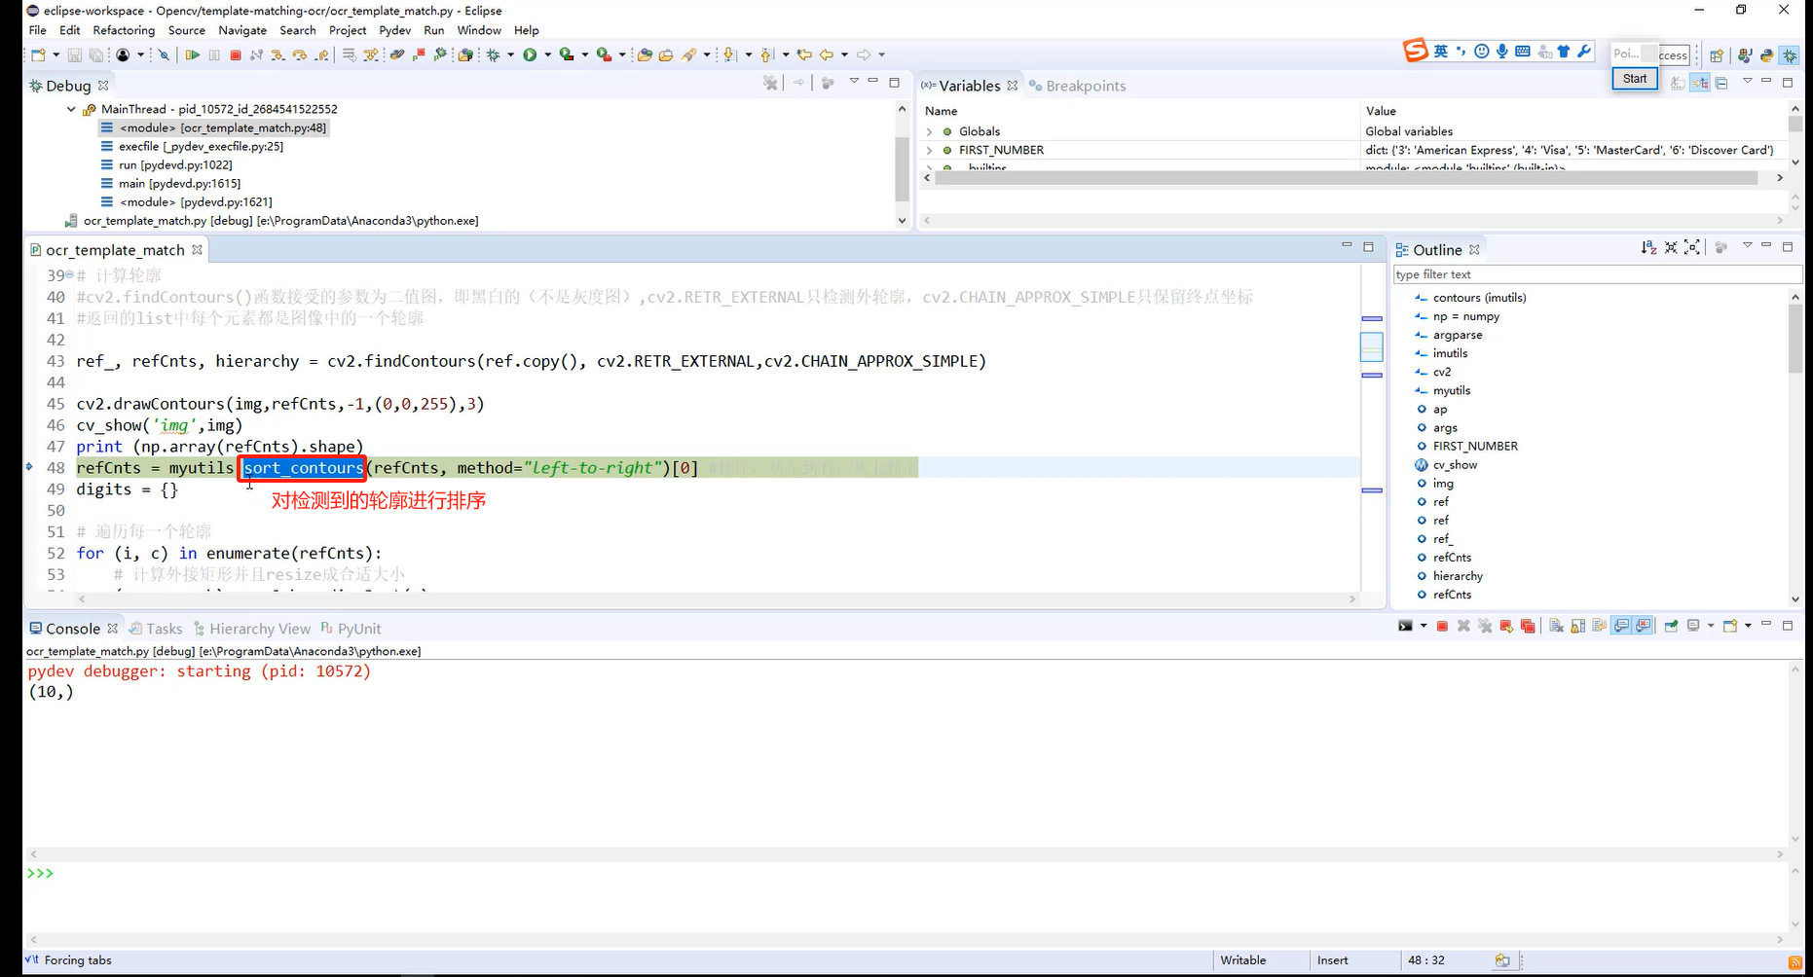The image size is (1813, 977).
Task: Click the Sogou wrench settings icon
Action: (x=1584, y=52)
